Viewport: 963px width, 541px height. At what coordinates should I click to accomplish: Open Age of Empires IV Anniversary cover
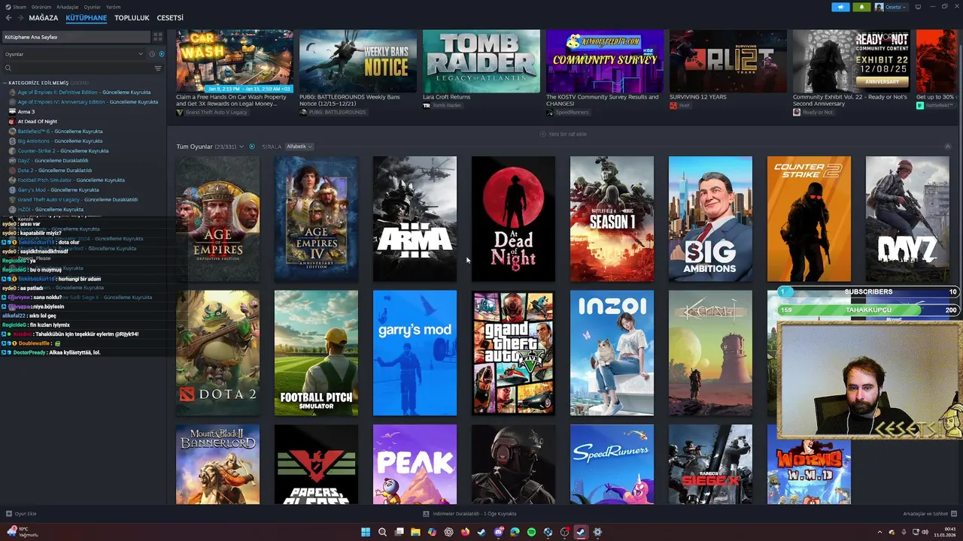tap(316, 219)
